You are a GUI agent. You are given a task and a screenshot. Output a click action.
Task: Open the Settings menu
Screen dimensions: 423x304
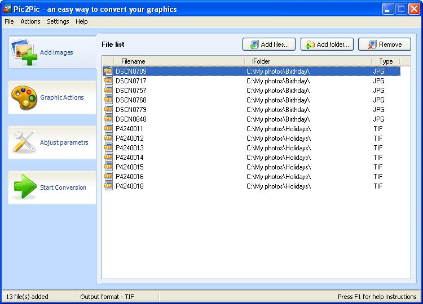coord(58,21)
